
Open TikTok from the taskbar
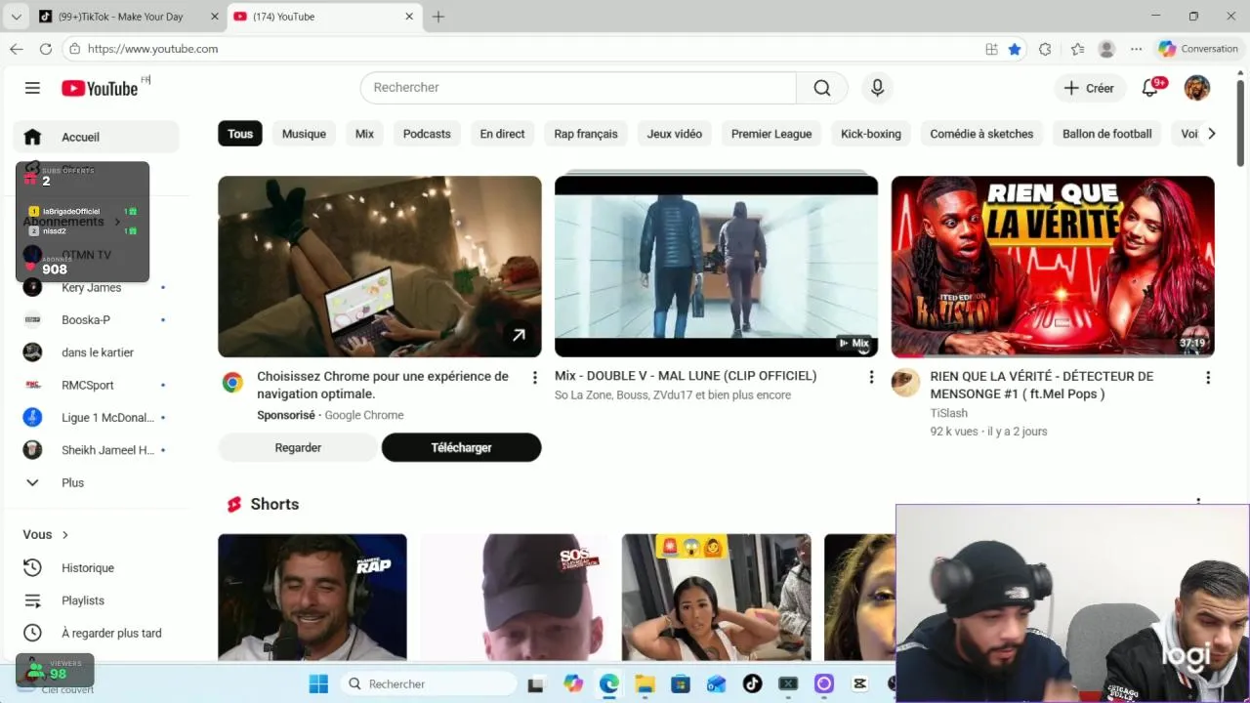click(x=752, y=683)
